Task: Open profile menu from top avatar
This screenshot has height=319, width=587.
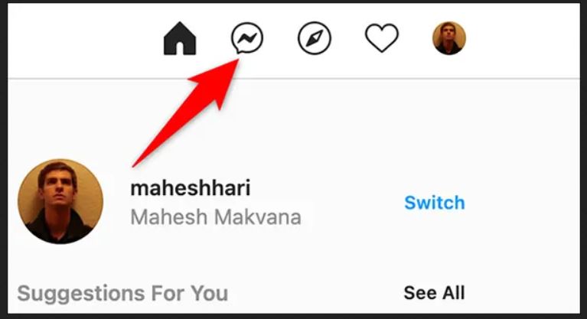Action: pos(449,38)
